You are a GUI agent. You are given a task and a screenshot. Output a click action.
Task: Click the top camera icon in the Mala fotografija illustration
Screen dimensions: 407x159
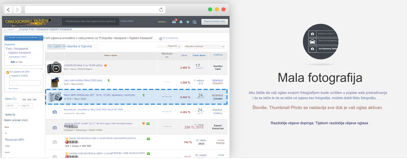312,34
